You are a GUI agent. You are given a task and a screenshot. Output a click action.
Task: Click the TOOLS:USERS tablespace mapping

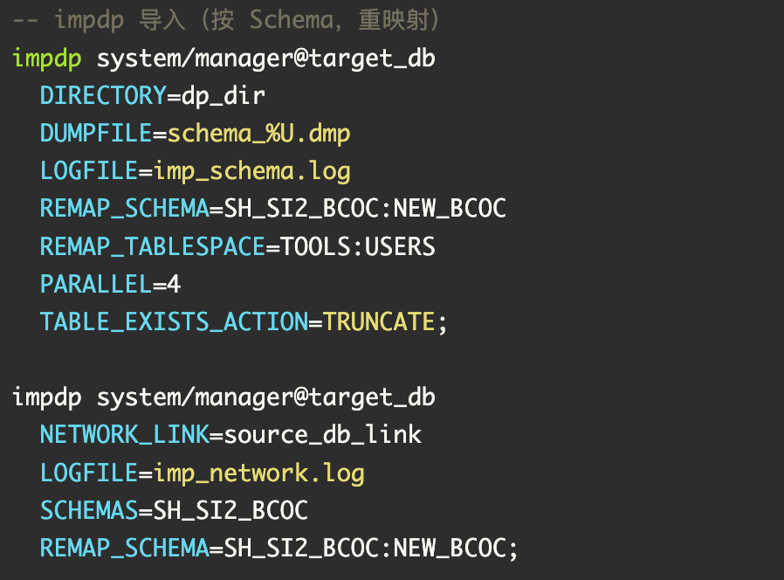pos(357,246)
